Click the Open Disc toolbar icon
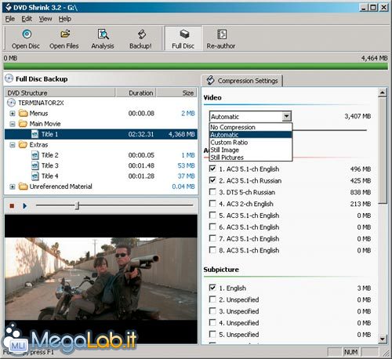The height and width of the screenshot is (359, 392). pos(27,34)
